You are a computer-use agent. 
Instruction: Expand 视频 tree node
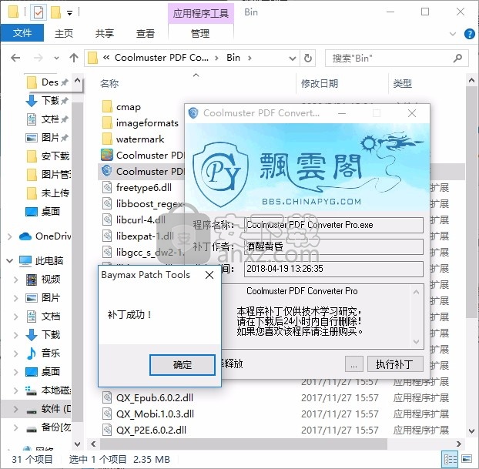(15, 280)
